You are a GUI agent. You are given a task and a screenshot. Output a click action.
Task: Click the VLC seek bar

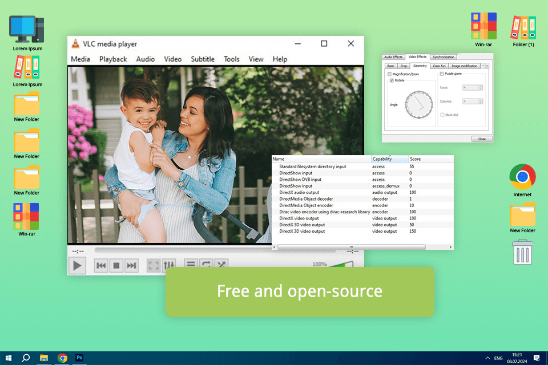pos(183,250)
